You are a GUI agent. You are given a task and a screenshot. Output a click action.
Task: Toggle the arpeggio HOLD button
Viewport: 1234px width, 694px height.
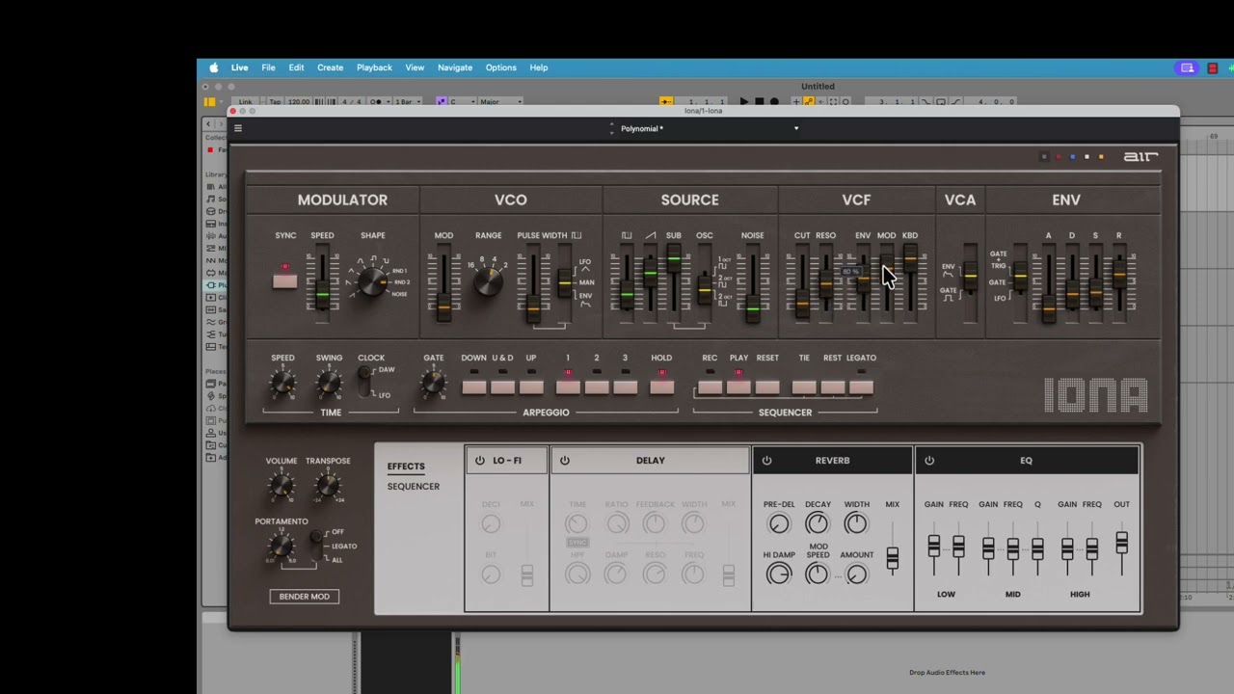661,387
